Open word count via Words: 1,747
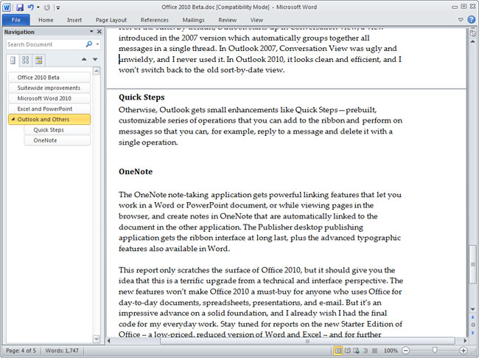 point(62,351)
